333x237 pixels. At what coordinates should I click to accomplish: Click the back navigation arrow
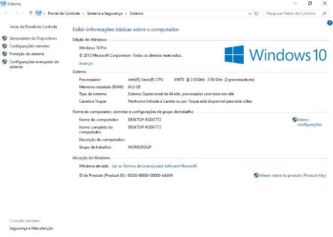6,13
